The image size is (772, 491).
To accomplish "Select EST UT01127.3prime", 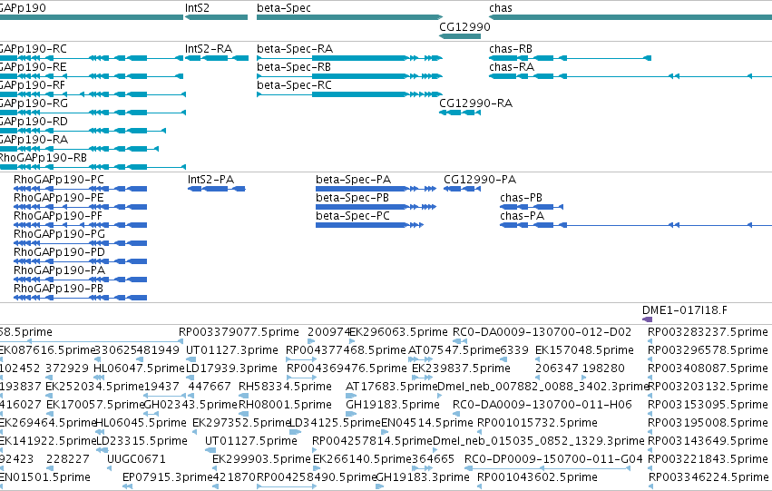I will pyautogui.click(x=232, y=350).
